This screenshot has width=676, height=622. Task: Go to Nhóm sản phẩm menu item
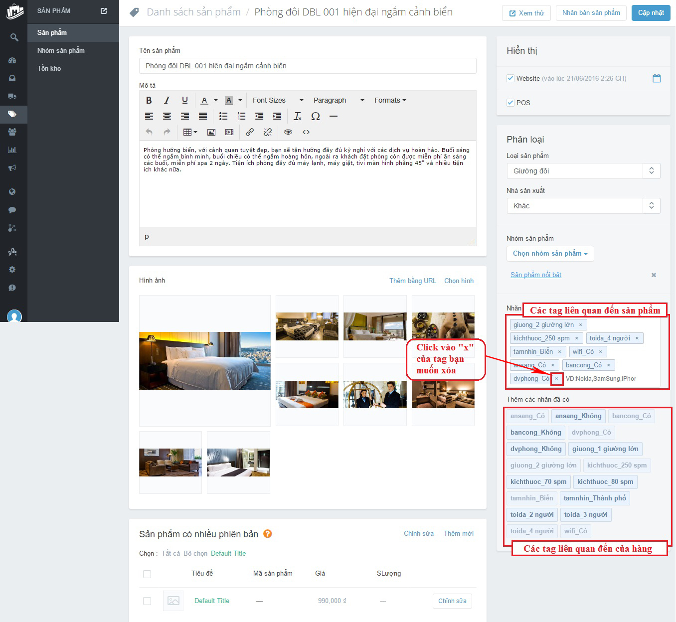[x=61, y=50]
